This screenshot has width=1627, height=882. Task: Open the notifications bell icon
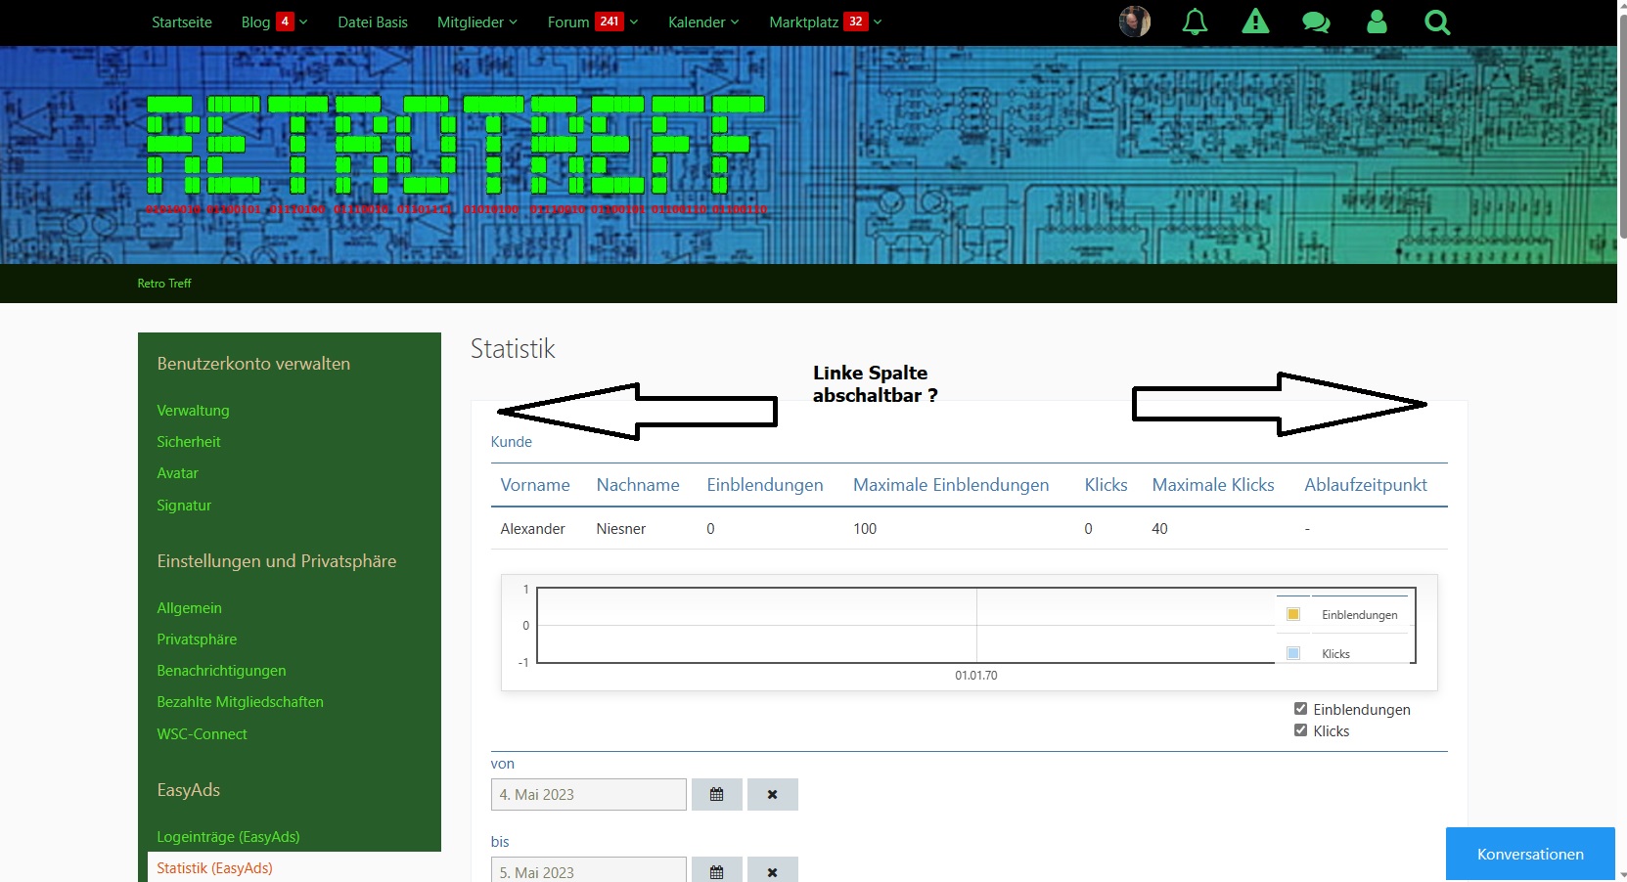tap(1195, 22)
